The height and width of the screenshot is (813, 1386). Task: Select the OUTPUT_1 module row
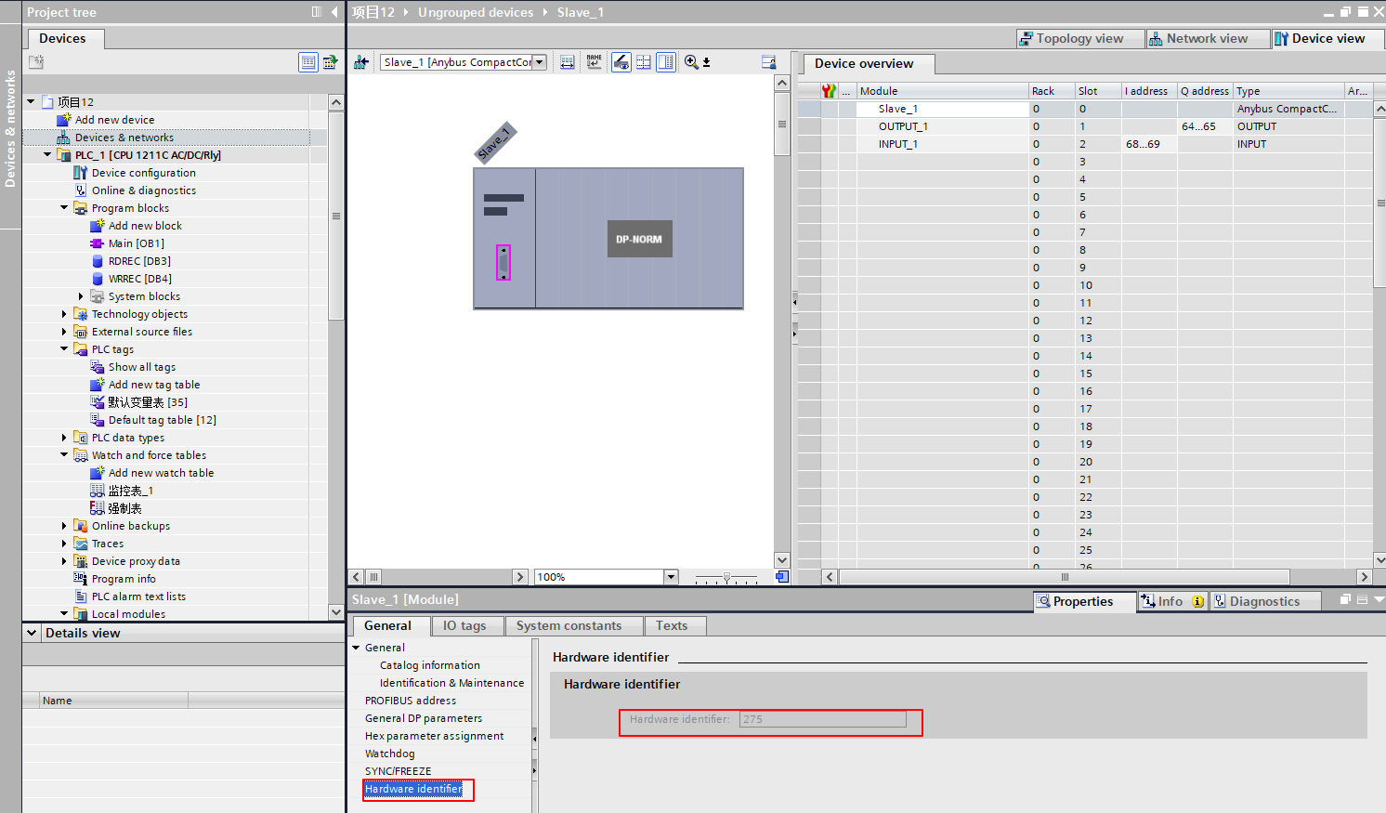[x=903, y=126]
